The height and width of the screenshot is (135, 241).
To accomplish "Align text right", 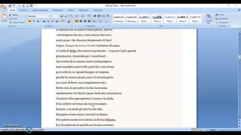I will click(x=85, y=21).
